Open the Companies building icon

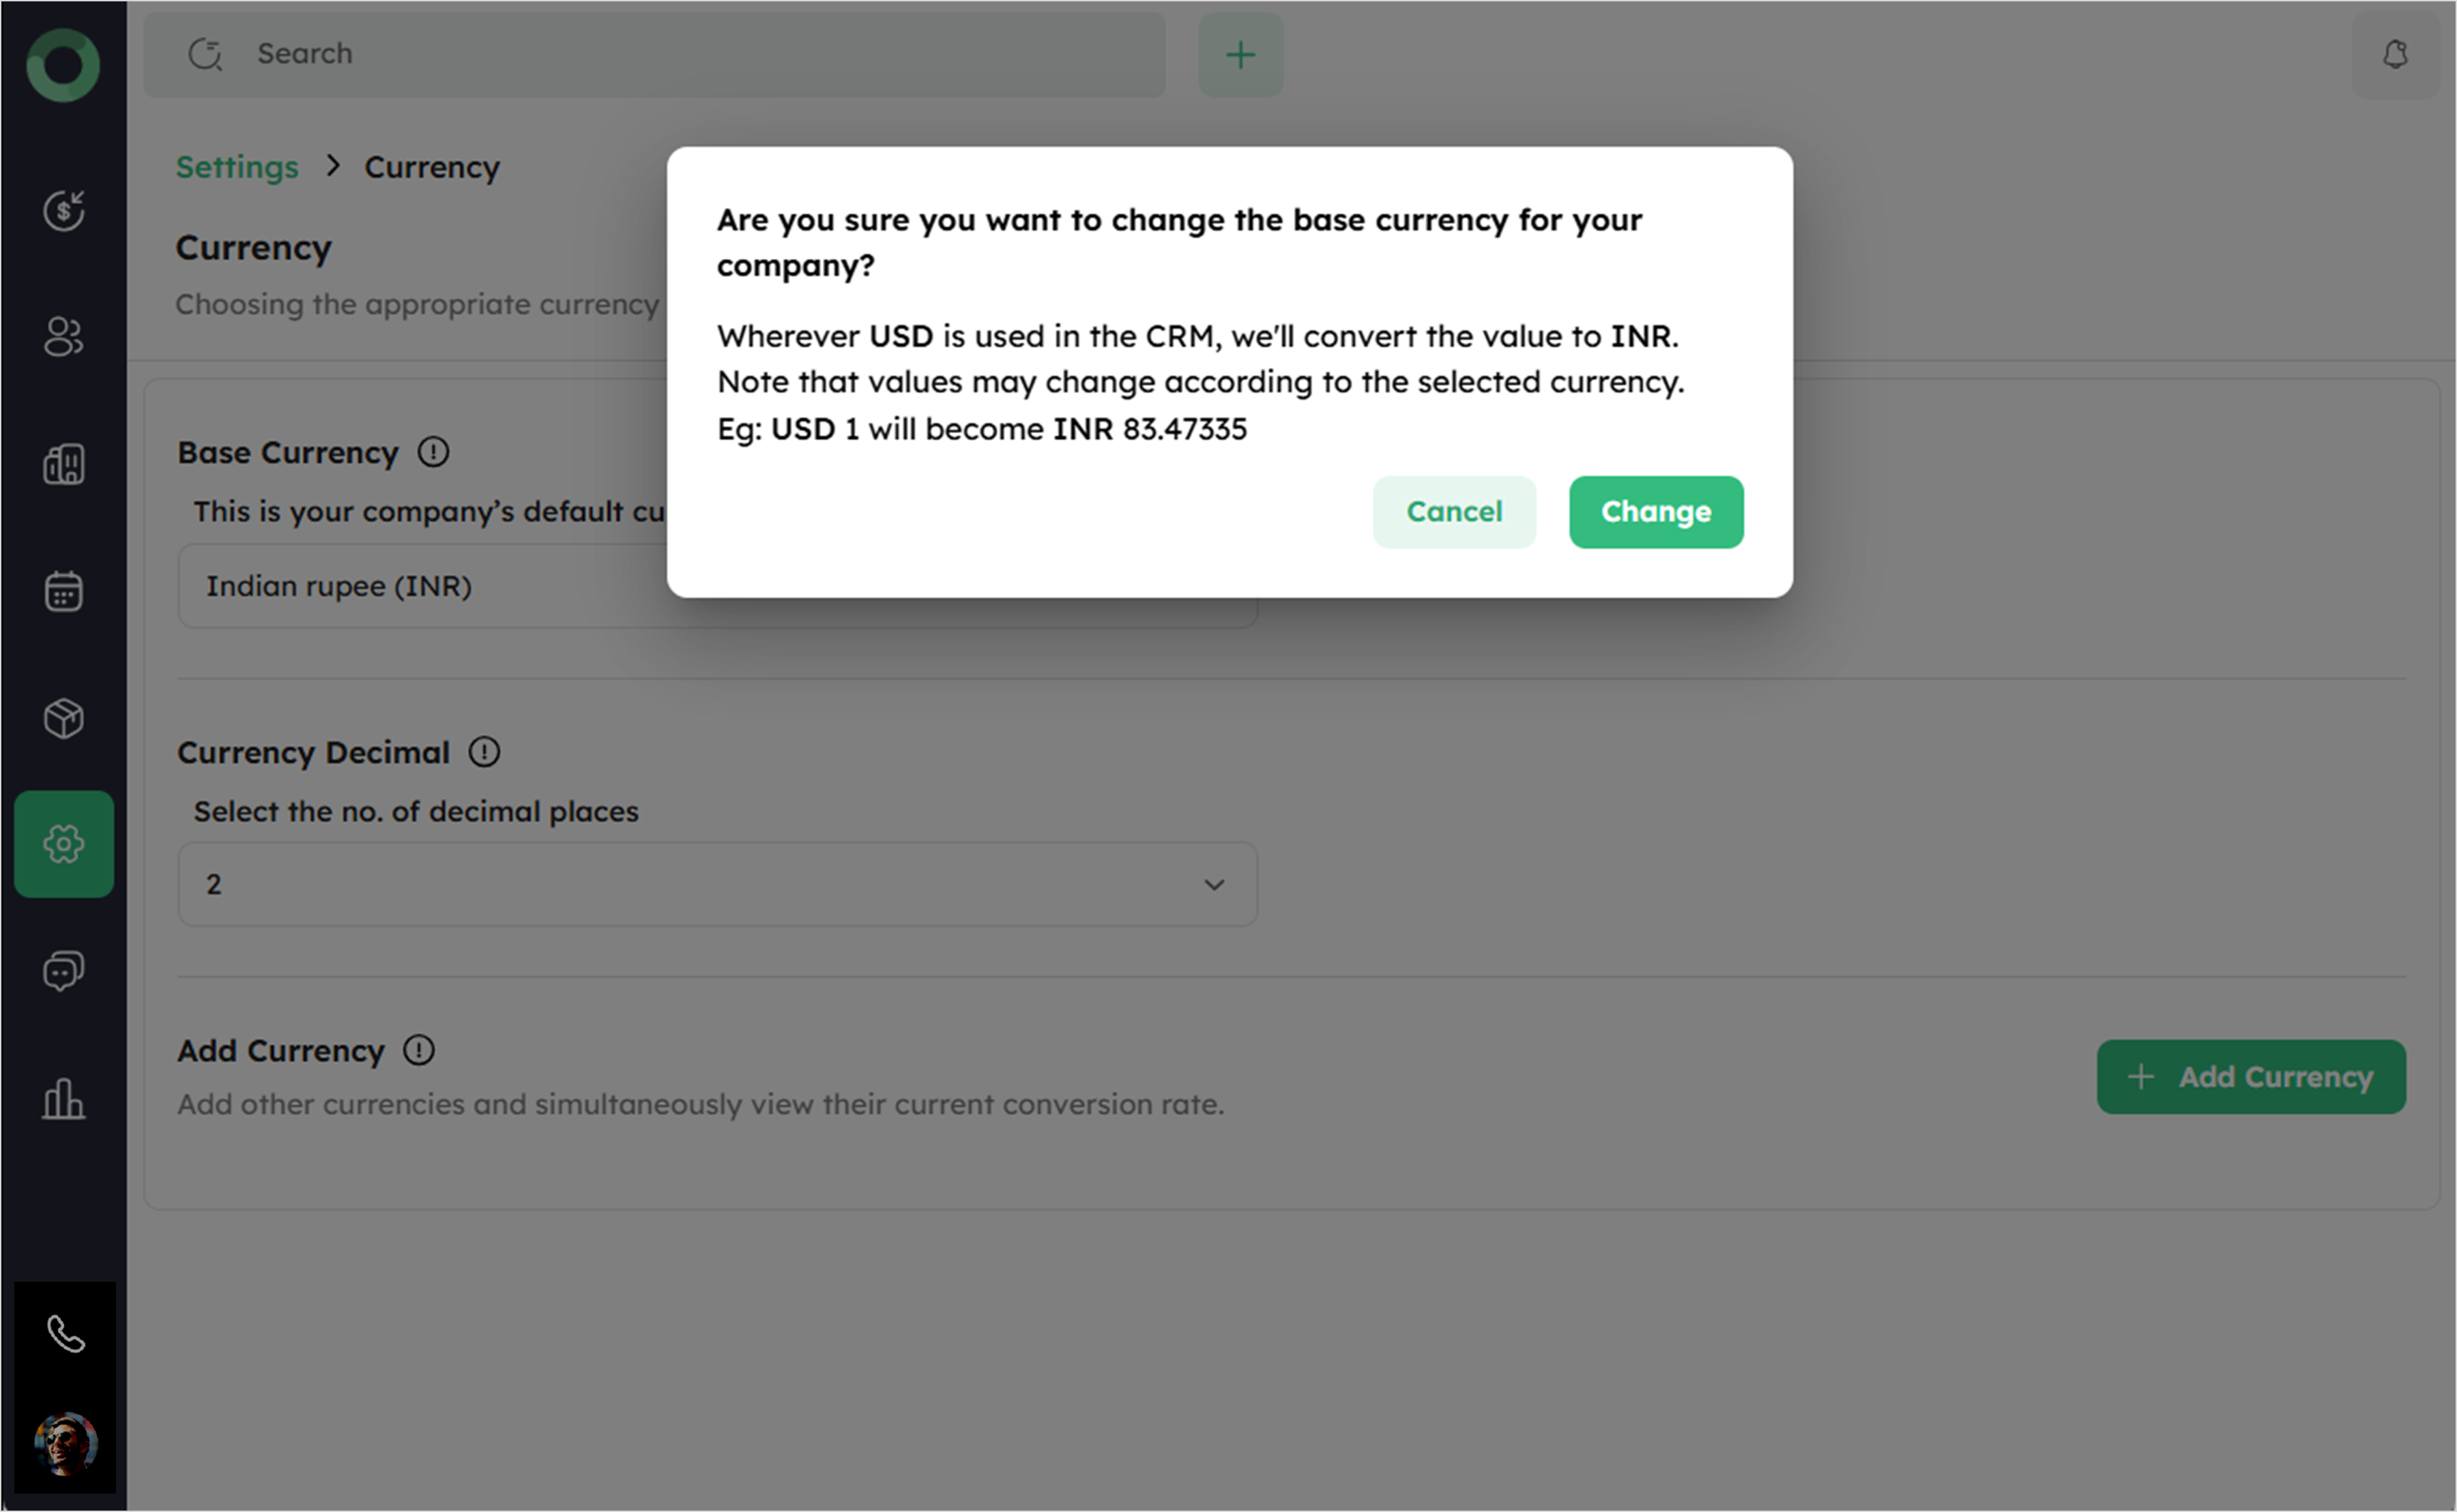click(63, 464)
